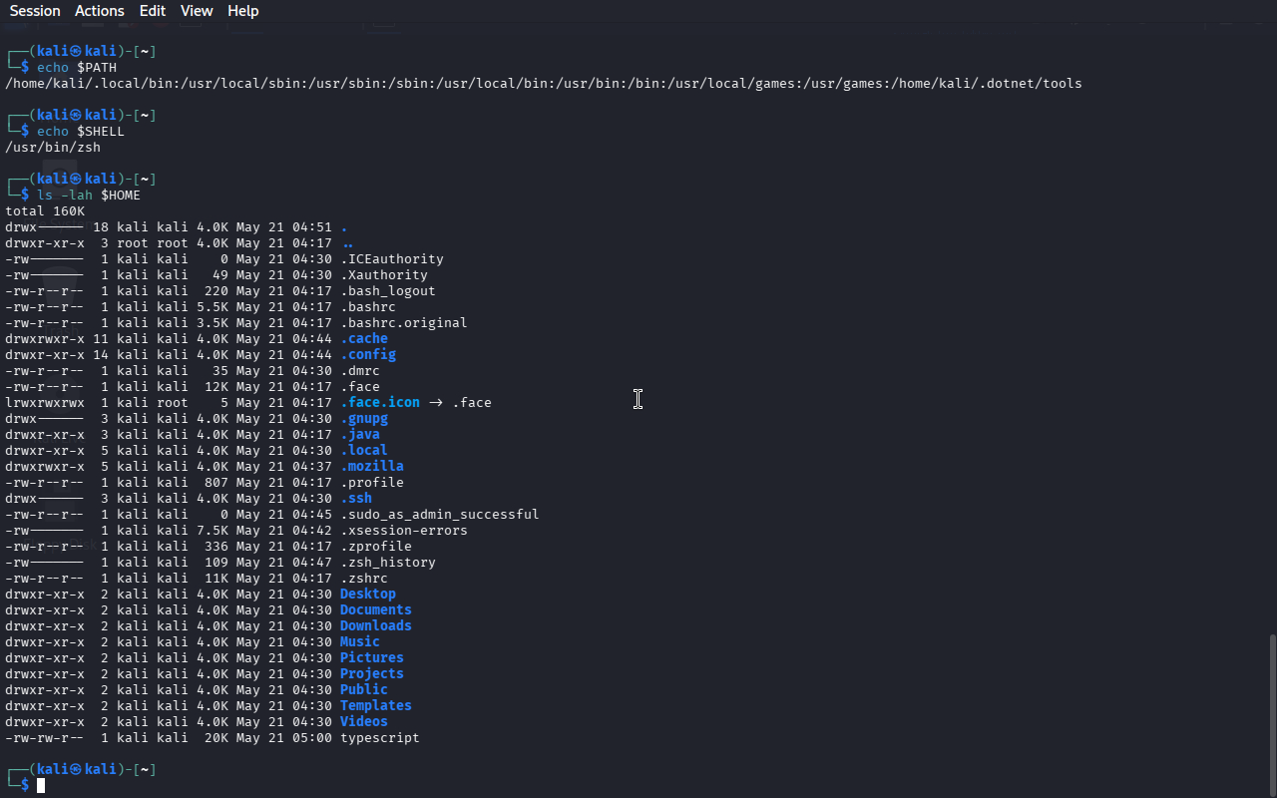Click the .mozilla directory name

[372, 467]
